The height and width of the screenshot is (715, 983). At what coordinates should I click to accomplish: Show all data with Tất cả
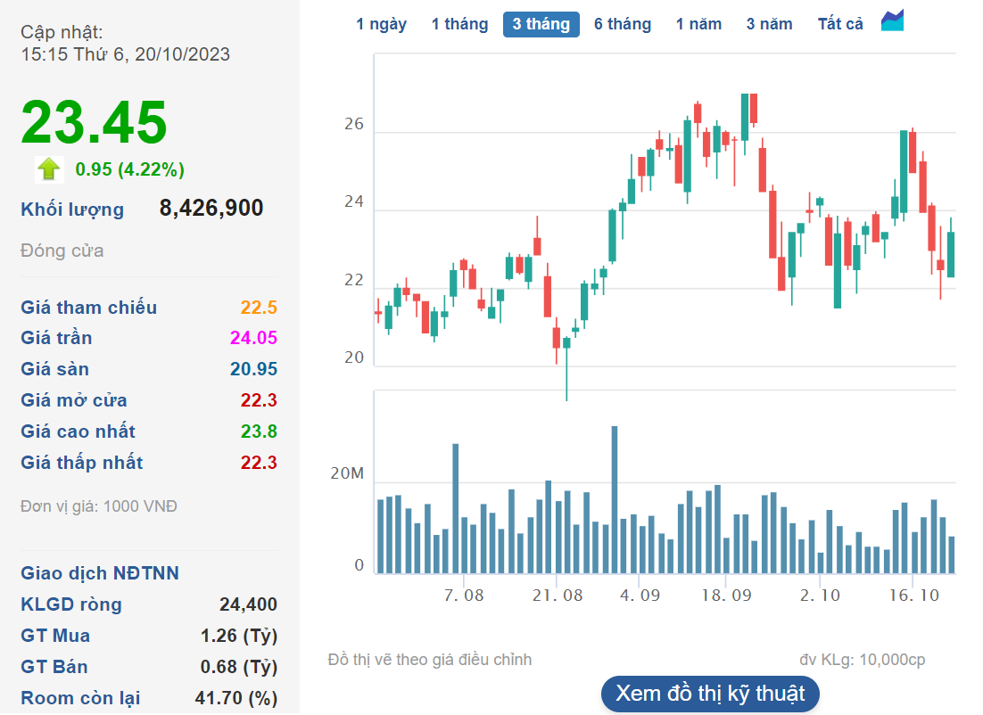840,24
